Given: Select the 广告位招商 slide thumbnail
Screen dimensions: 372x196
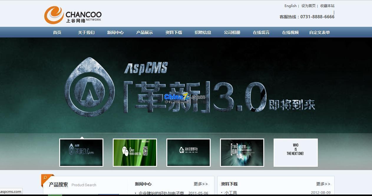Looking at the screenshot, I should coord(242,153).
